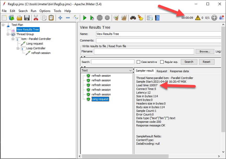Click the Load time:10007 line

pos(147,85)
